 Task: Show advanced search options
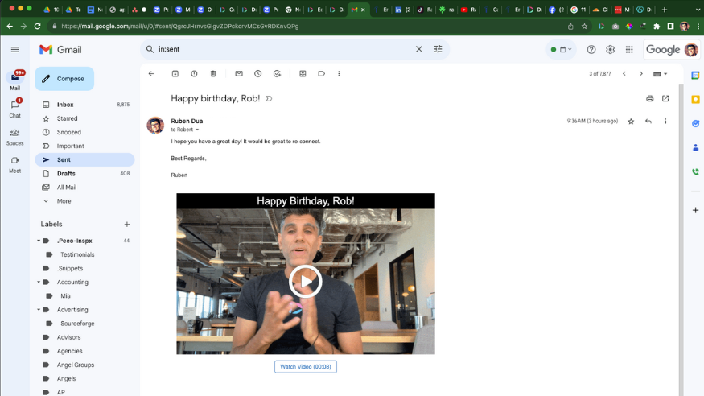(x=438, y=49)
